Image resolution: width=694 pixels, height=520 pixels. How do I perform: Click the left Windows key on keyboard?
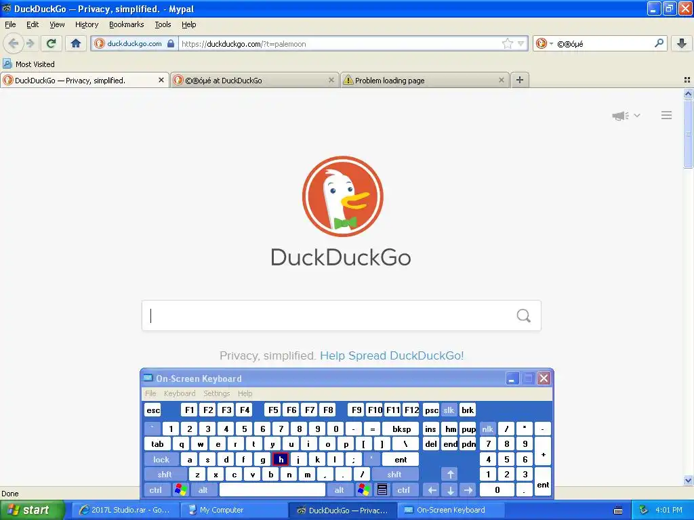(180, 490)
